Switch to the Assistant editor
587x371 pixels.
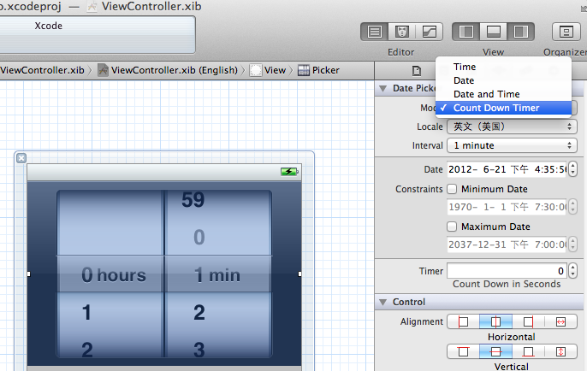point(401,32)
